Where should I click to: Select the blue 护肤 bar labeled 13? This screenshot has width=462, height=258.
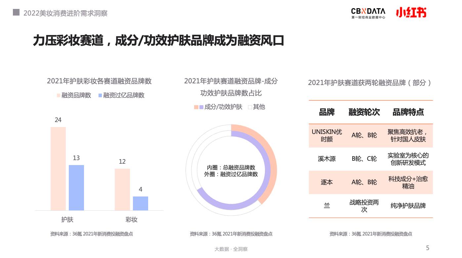tap(76, 187)
